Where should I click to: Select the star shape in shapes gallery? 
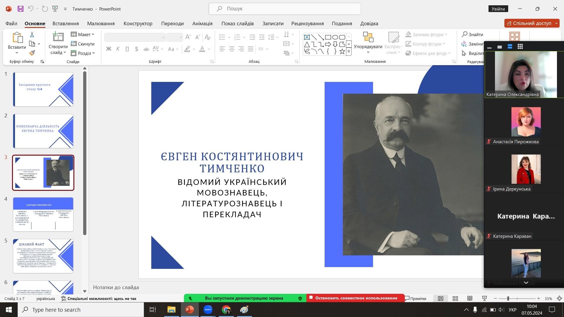342,52
